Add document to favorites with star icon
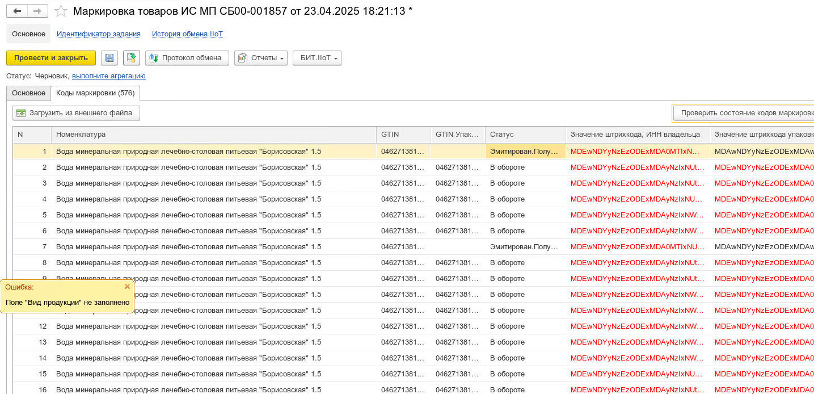 coord(61,11)
